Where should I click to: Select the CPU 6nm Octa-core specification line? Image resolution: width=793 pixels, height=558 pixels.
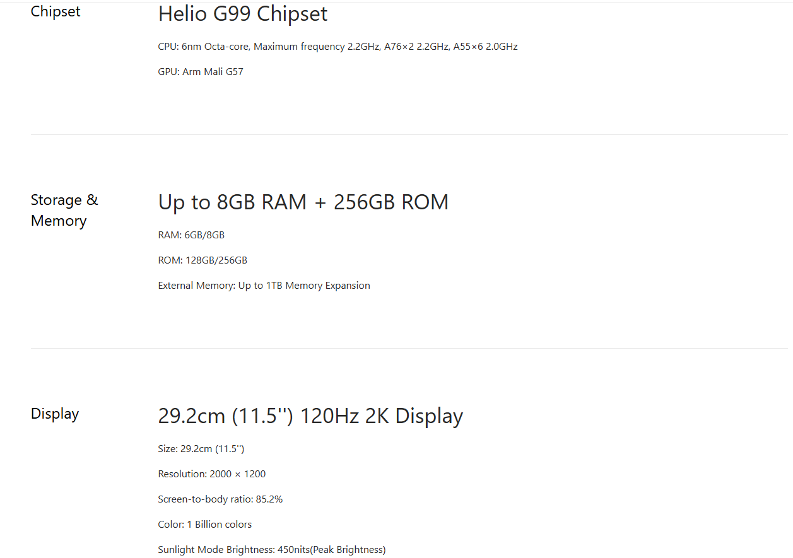(x=338, y=47)
